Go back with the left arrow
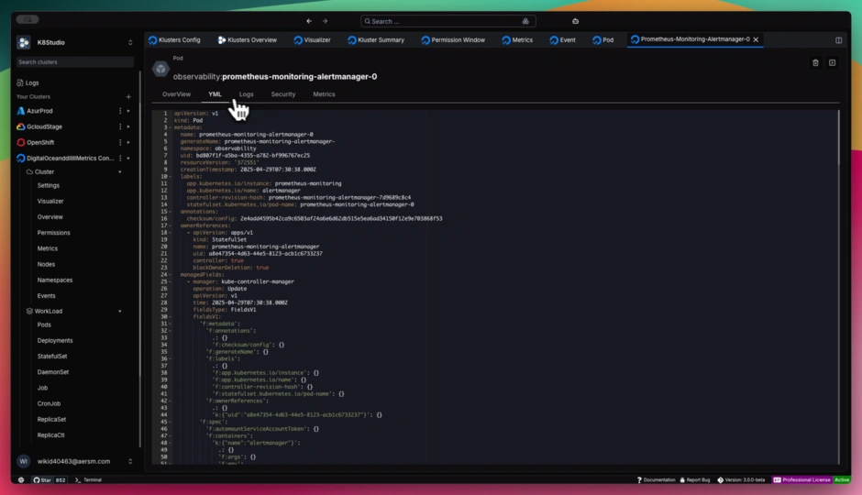Viewport: 862px width, 495px height. (309, 21)
